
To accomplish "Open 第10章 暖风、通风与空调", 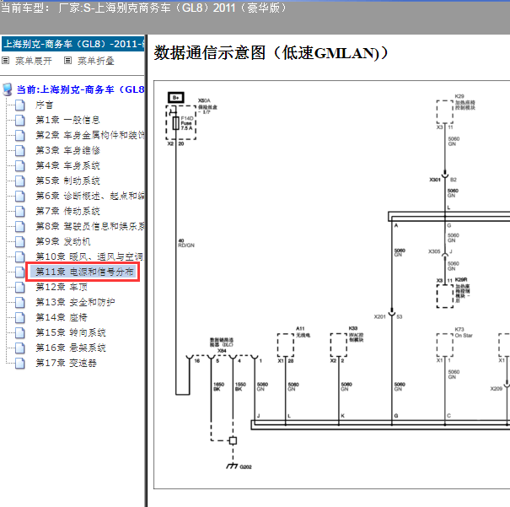I will (89, 256).
